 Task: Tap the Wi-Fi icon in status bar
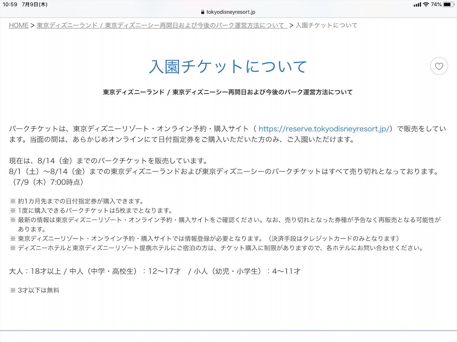426,5
